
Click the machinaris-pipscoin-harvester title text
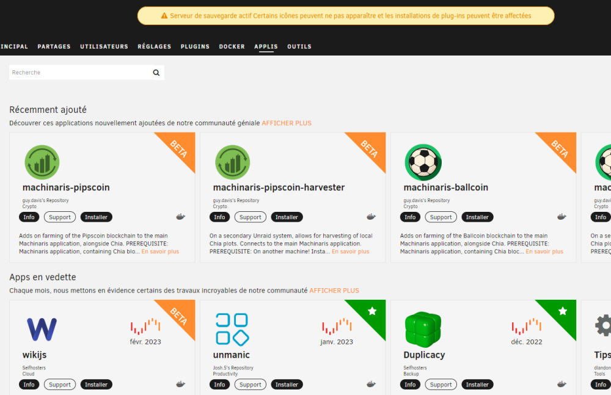coord(279,187)
